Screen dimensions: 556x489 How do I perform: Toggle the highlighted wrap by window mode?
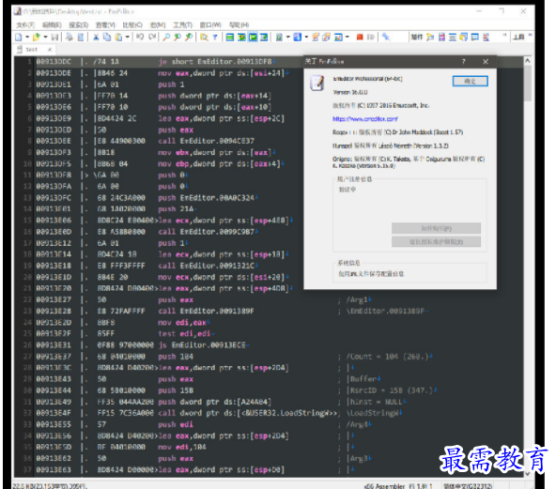pyautogui.click(x=253, y=37)
